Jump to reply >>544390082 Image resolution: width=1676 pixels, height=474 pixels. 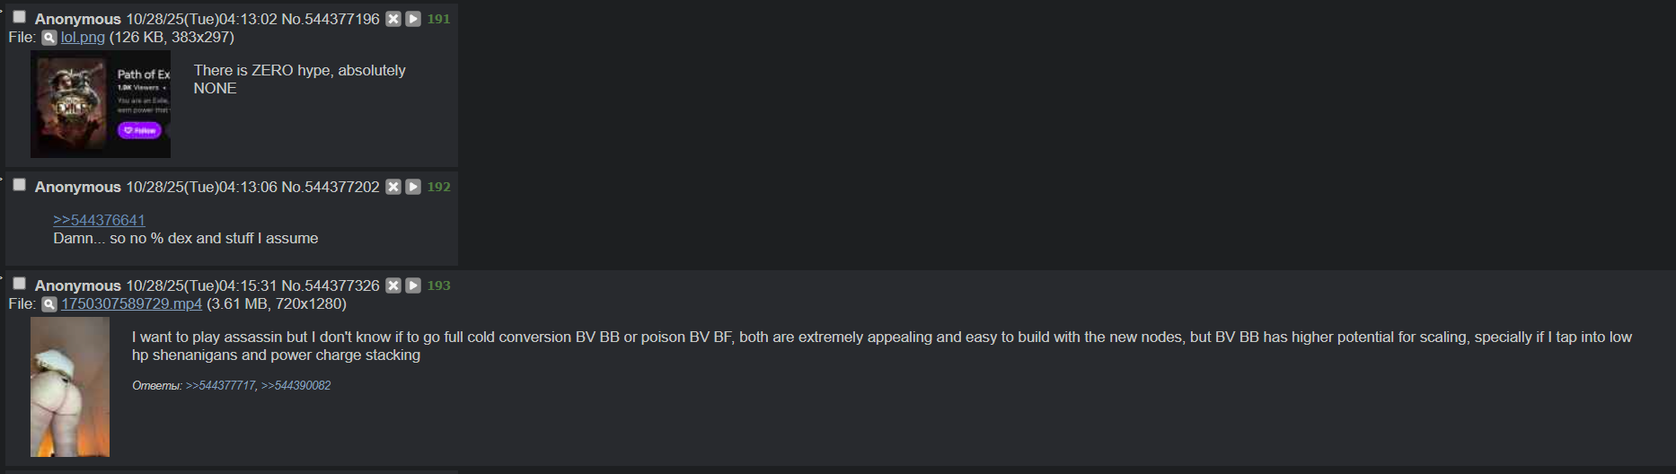tap(296, 385)
